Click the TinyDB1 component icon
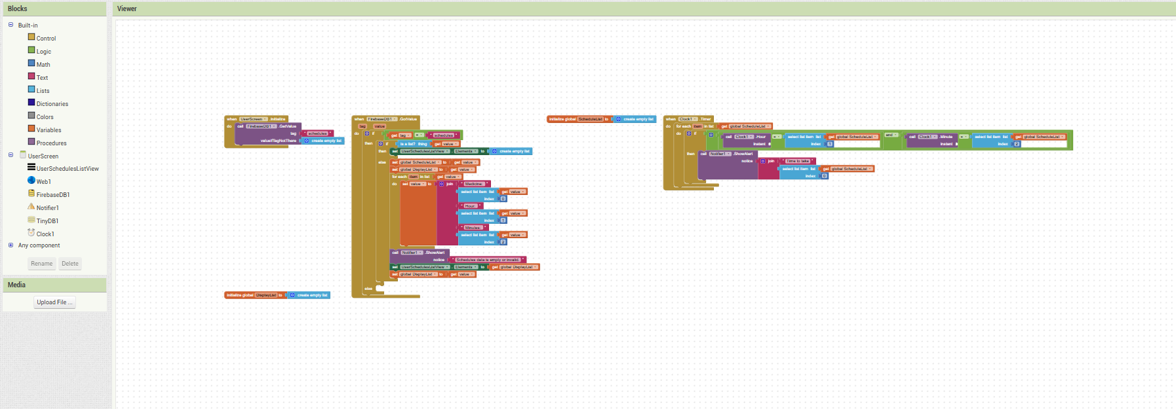Viewport: 1176px width, 409px height. coord(31,220)
